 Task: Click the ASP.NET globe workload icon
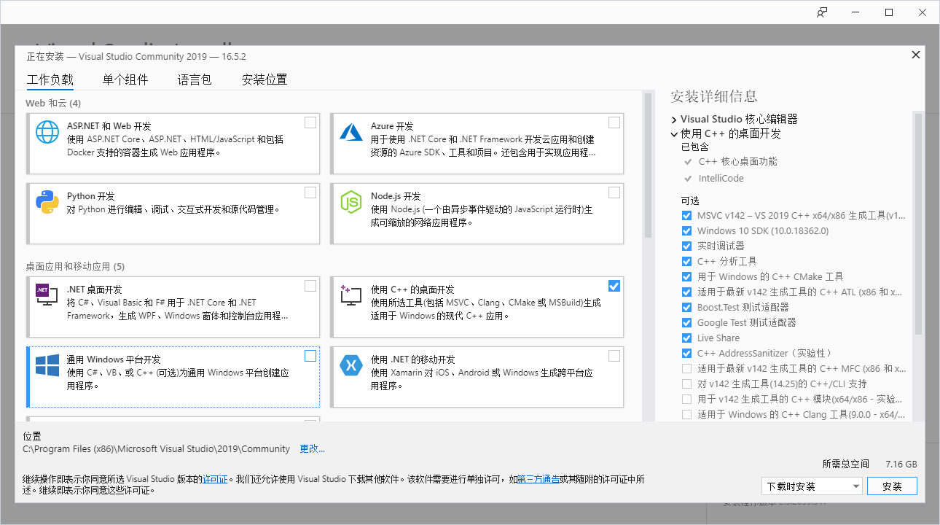47,132
